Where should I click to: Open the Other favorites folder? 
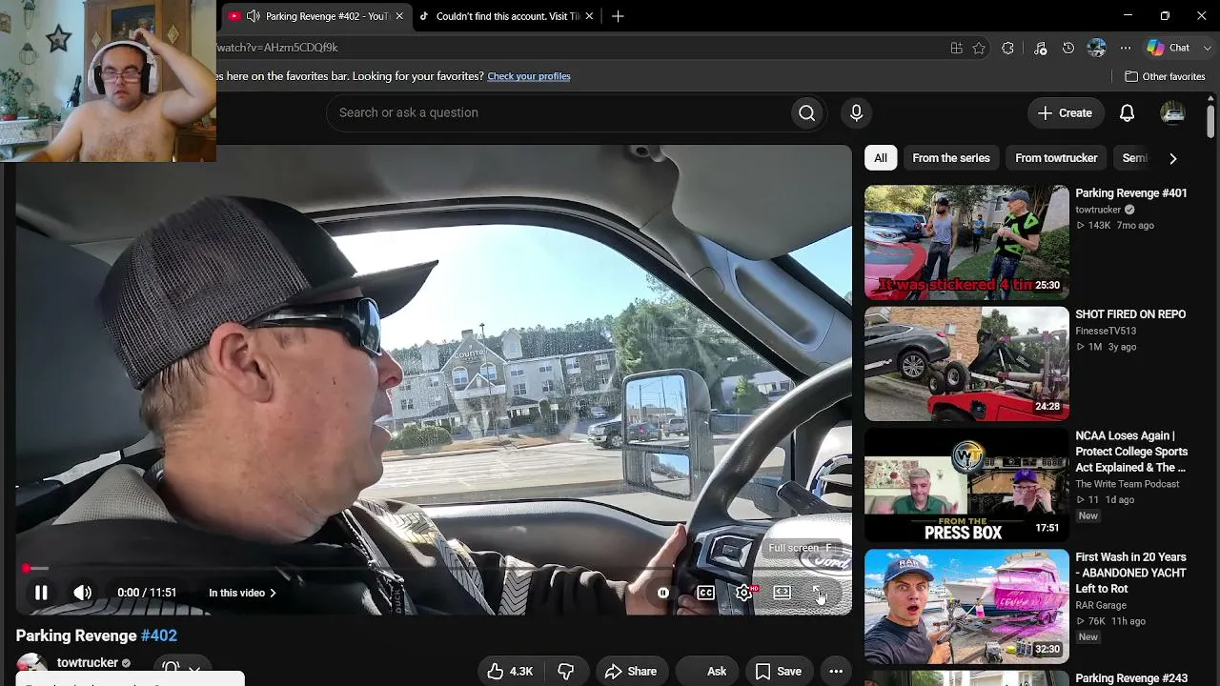(x=1165, y=76)
